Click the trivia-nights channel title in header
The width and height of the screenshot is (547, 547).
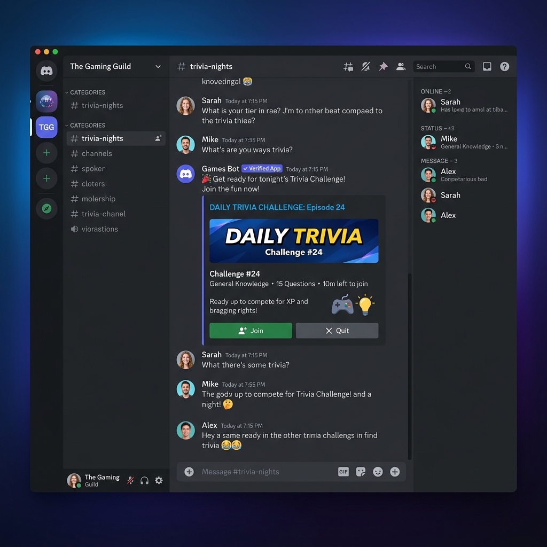coord(211,66)
